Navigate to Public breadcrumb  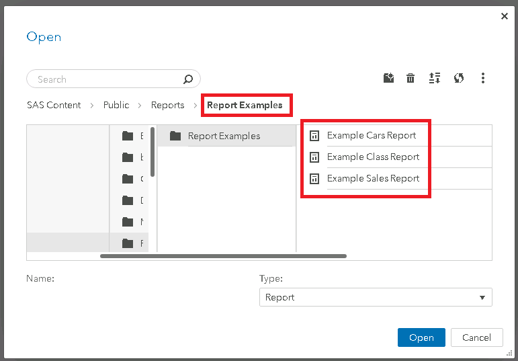(x=116, y=106)
